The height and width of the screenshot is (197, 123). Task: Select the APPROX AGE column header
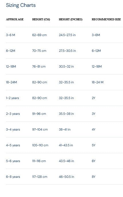coord(15,19)
